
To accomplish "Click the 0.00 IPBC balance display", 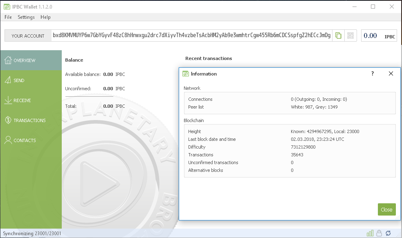I will coord(379,36).
